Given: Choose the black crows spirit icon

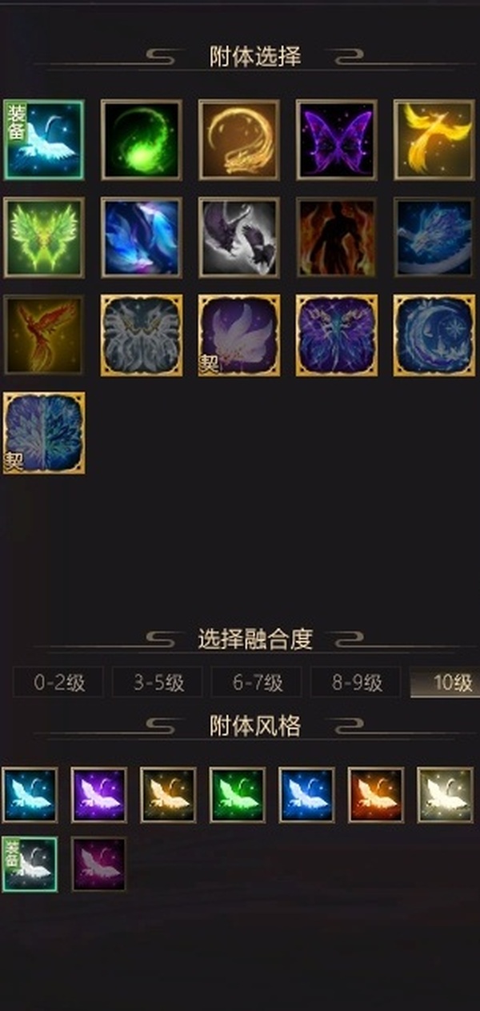Looking at the screenshot, I should [x=239, y=237].
